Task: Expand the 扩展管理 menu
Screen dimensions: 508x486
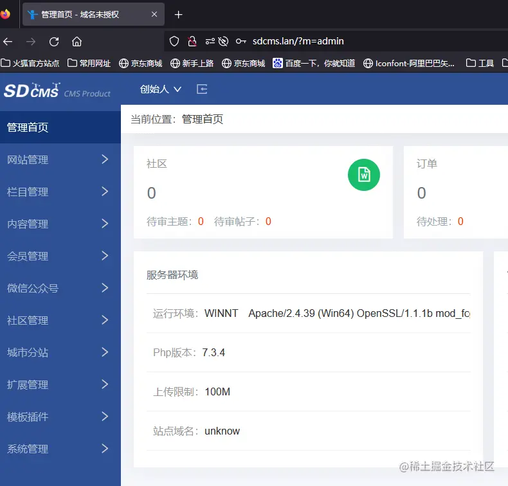Action: [60, 384]
